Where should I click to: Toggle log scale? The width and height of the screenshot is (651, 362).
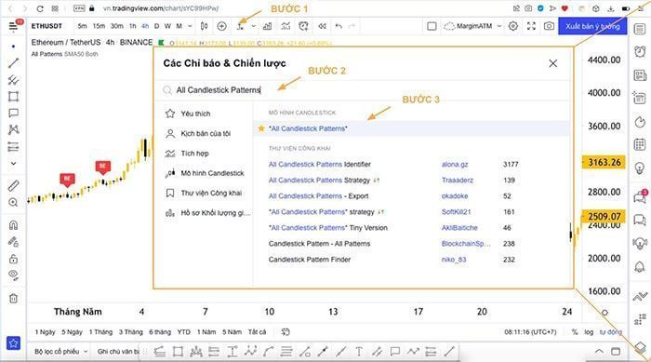pos(589,332)
